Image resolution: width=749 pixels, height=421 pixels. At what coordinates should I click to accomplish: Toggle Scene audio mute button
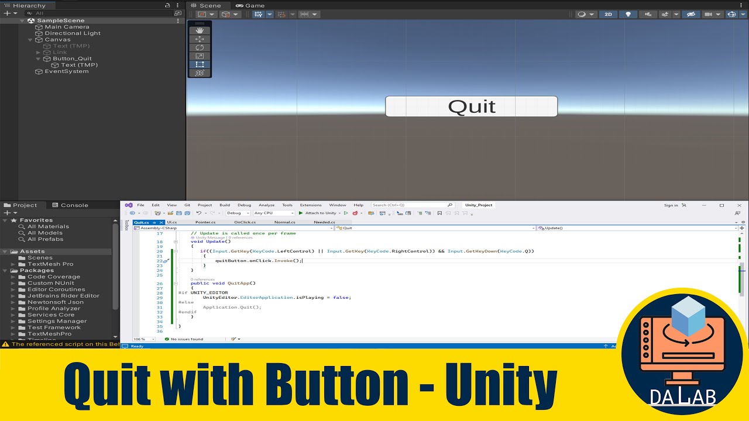(648, 14)
